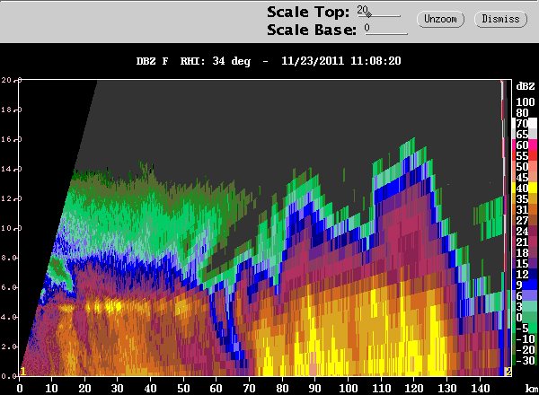The width and height of the screenshot is (539, 395).
Task: Click the Scale Base value 0
Action: [x=367, y=28]
